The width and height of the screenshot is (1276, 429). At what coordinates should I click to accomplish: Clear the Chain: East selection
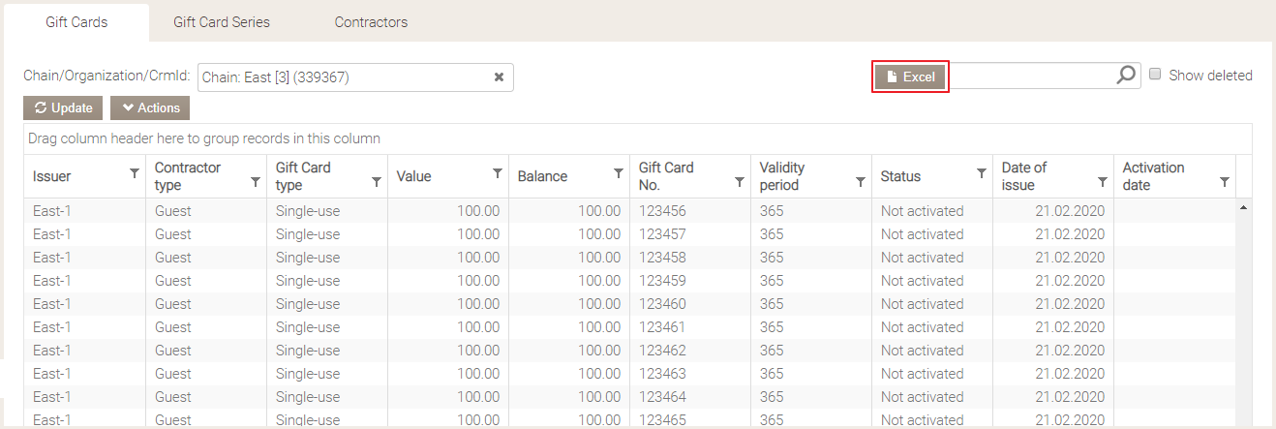[500, 77]
